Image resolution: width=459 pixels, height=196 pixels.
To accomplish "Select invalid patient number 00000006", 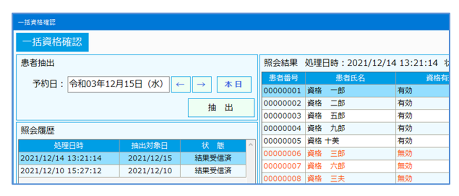I will click(x=284, y=153).
